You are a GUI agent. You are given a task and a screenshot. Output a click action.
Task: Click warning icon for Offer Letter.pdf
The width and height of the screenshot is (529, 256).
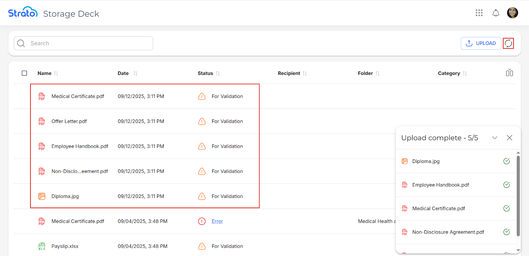(202, 121)
